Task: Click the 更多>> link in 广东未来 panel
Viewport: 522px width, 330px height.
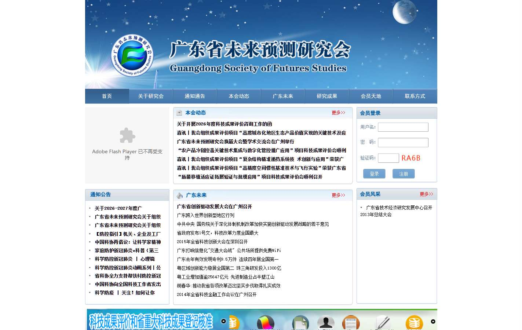Action: coord(338,195)
